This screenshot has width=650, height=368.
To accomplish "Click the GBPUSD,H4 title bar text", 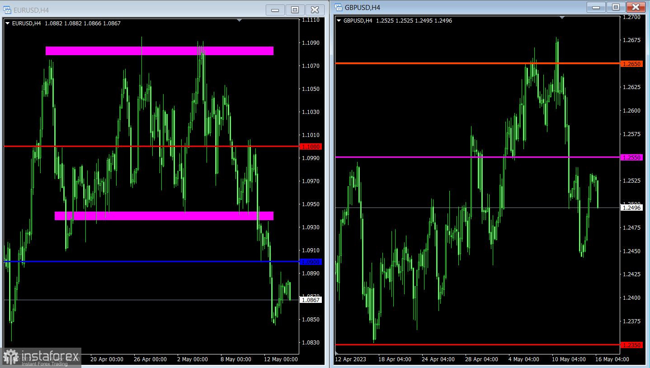I will 363,7.
